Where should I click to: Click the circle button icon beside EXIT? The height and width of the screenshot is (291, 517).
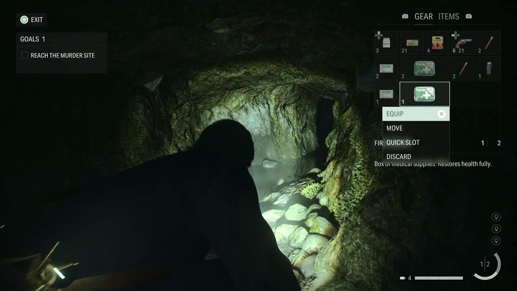(x=24, y=19)
